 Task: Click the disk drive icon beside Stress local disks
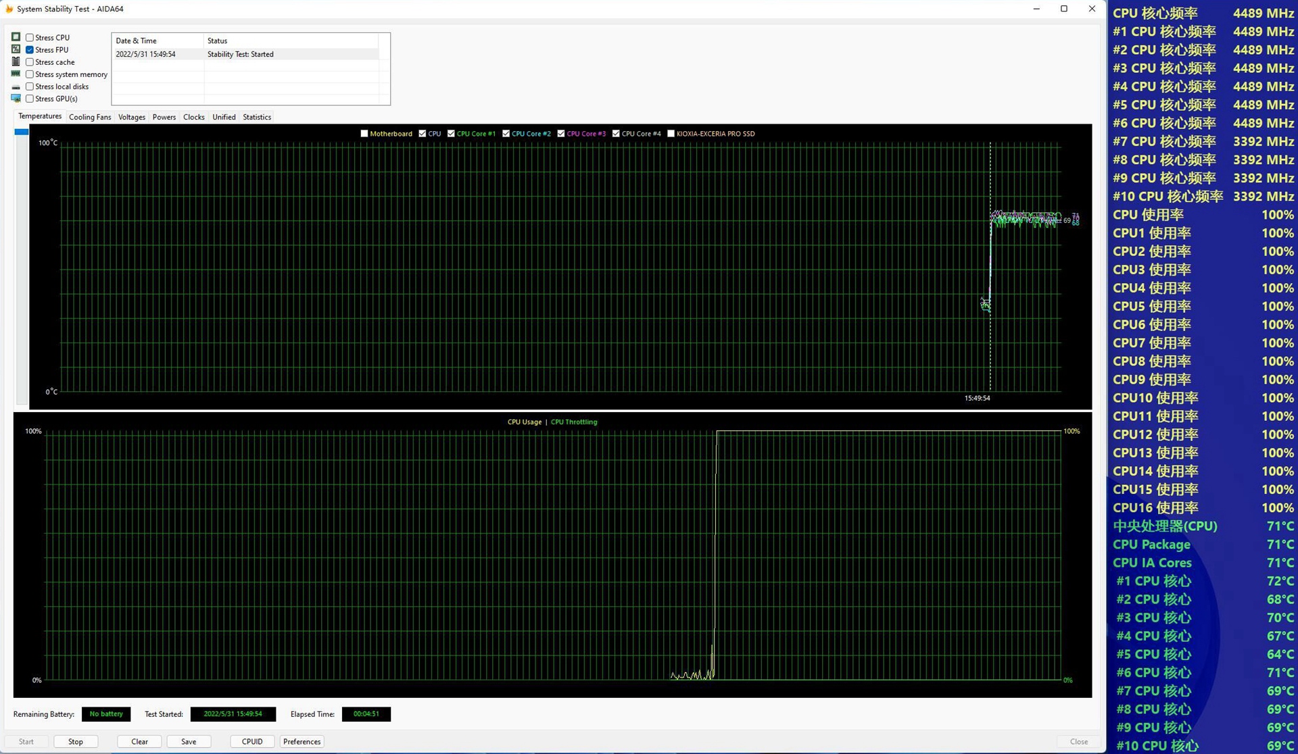(x=16, y=86)
